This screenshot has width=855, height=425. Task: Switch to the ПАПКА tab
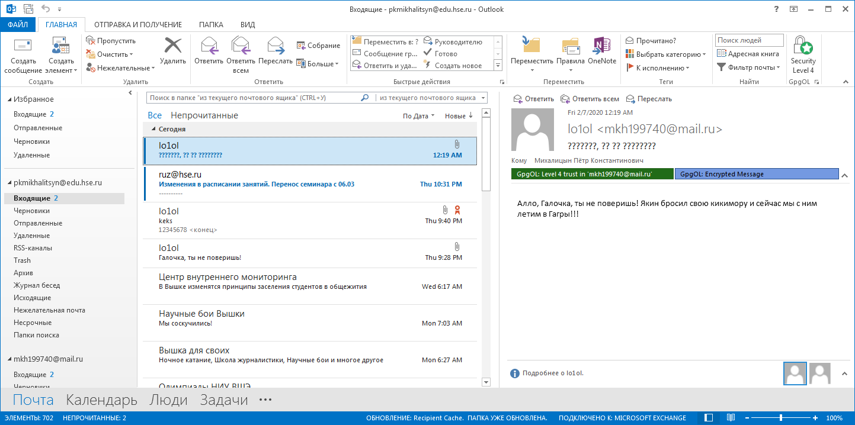click(211, 25)
